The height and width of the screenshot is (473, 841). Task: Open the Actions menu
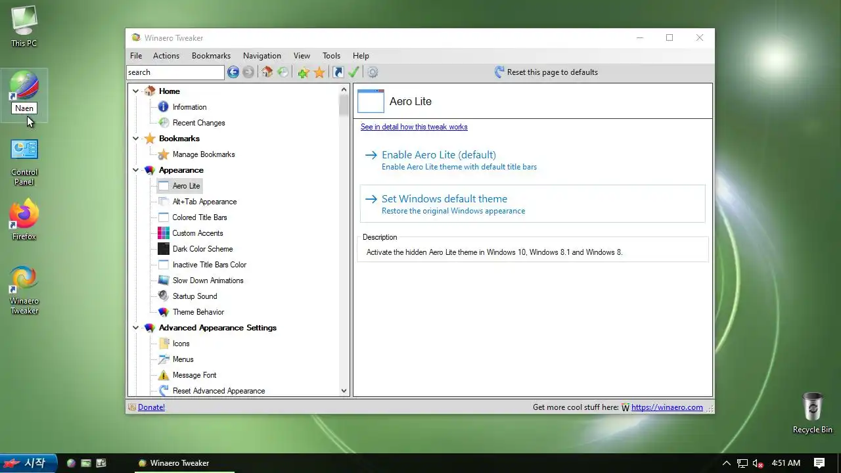point(166,56)
